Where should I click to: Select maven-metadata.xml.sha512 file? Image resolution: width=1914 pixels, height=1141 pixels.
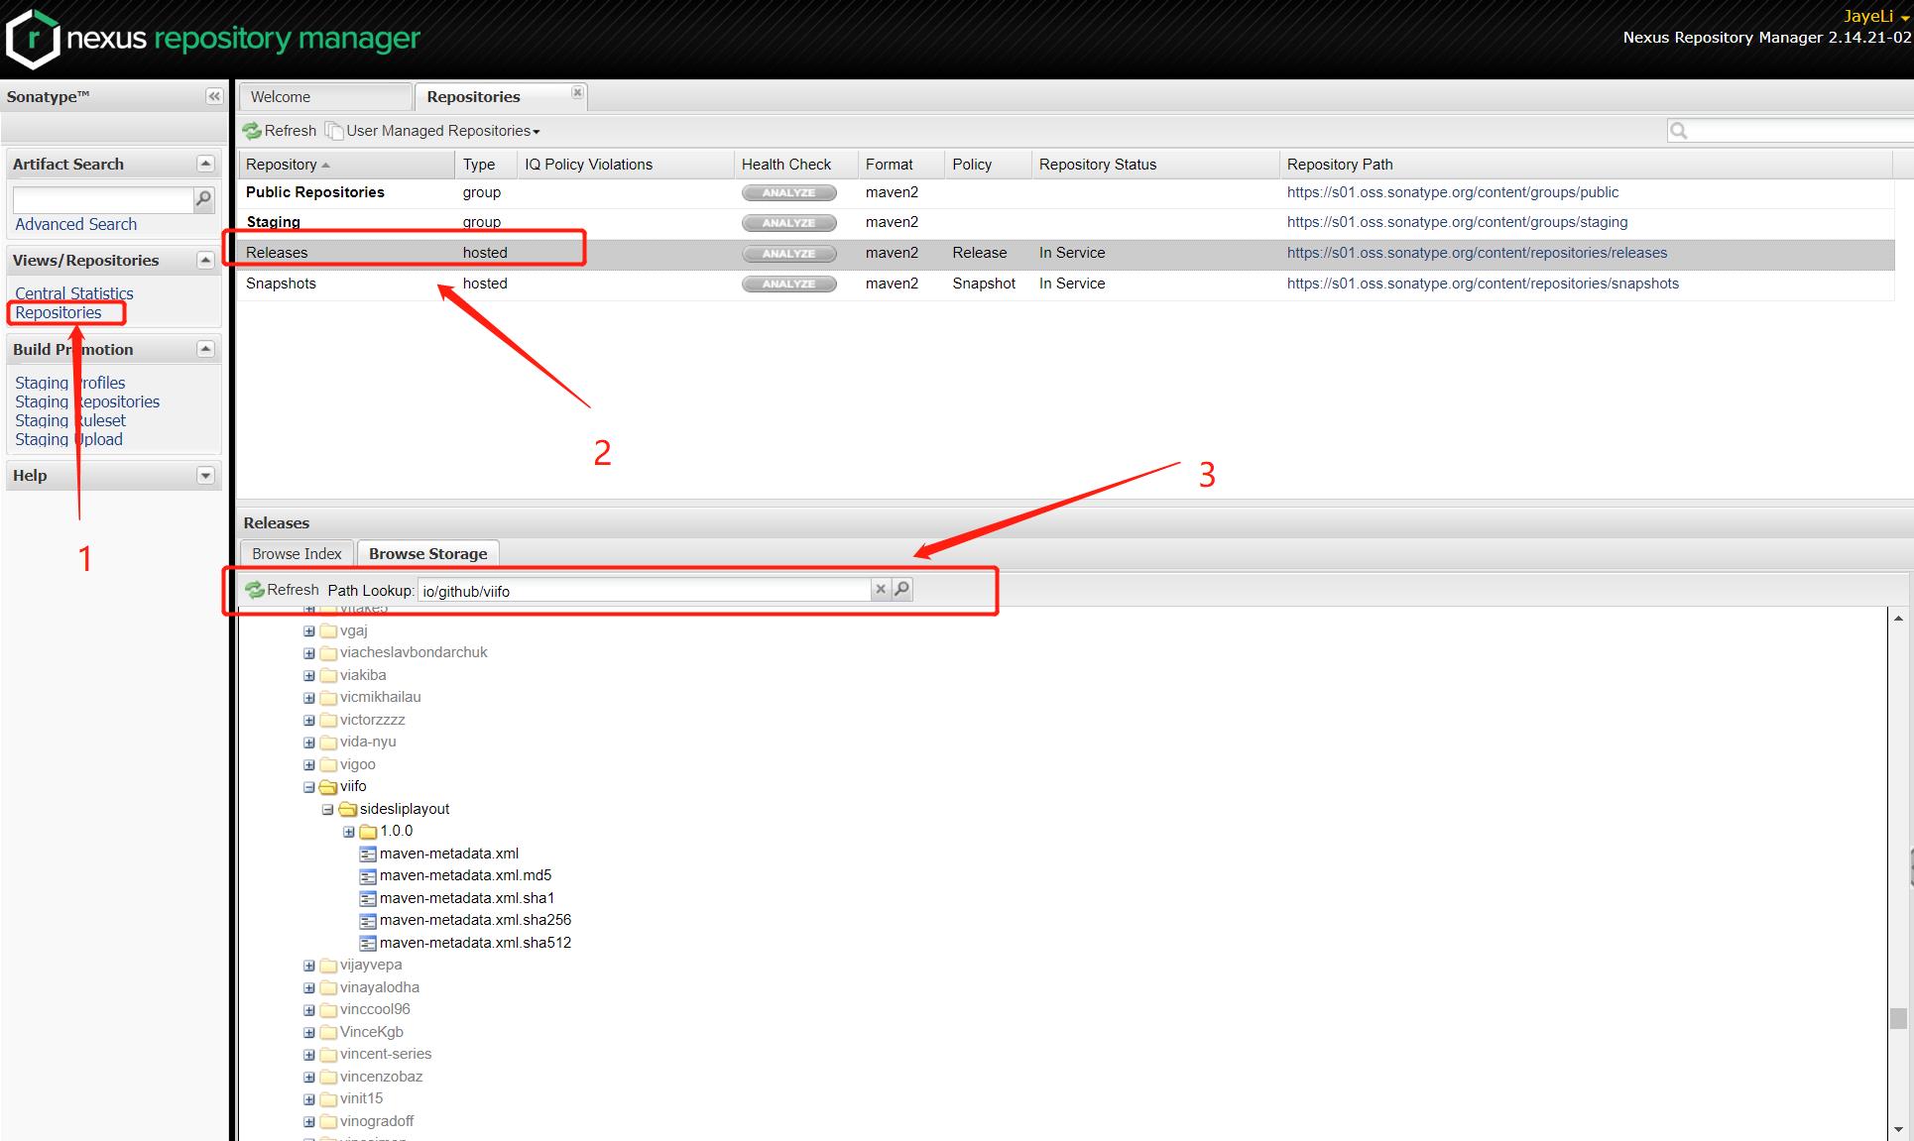pyautogui.click(x=475, y=943)
